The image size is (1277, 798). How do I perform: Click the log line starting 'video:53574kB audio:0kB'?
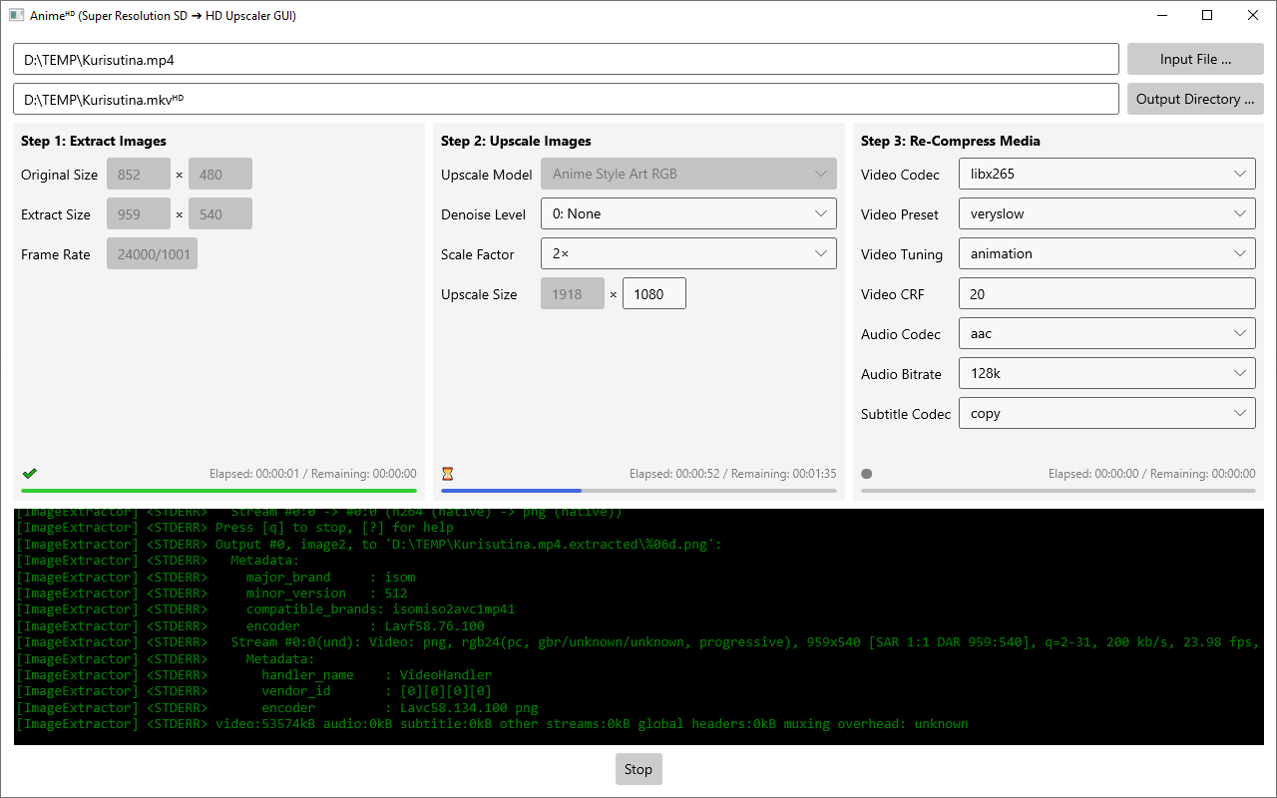(x=493, y=723)
